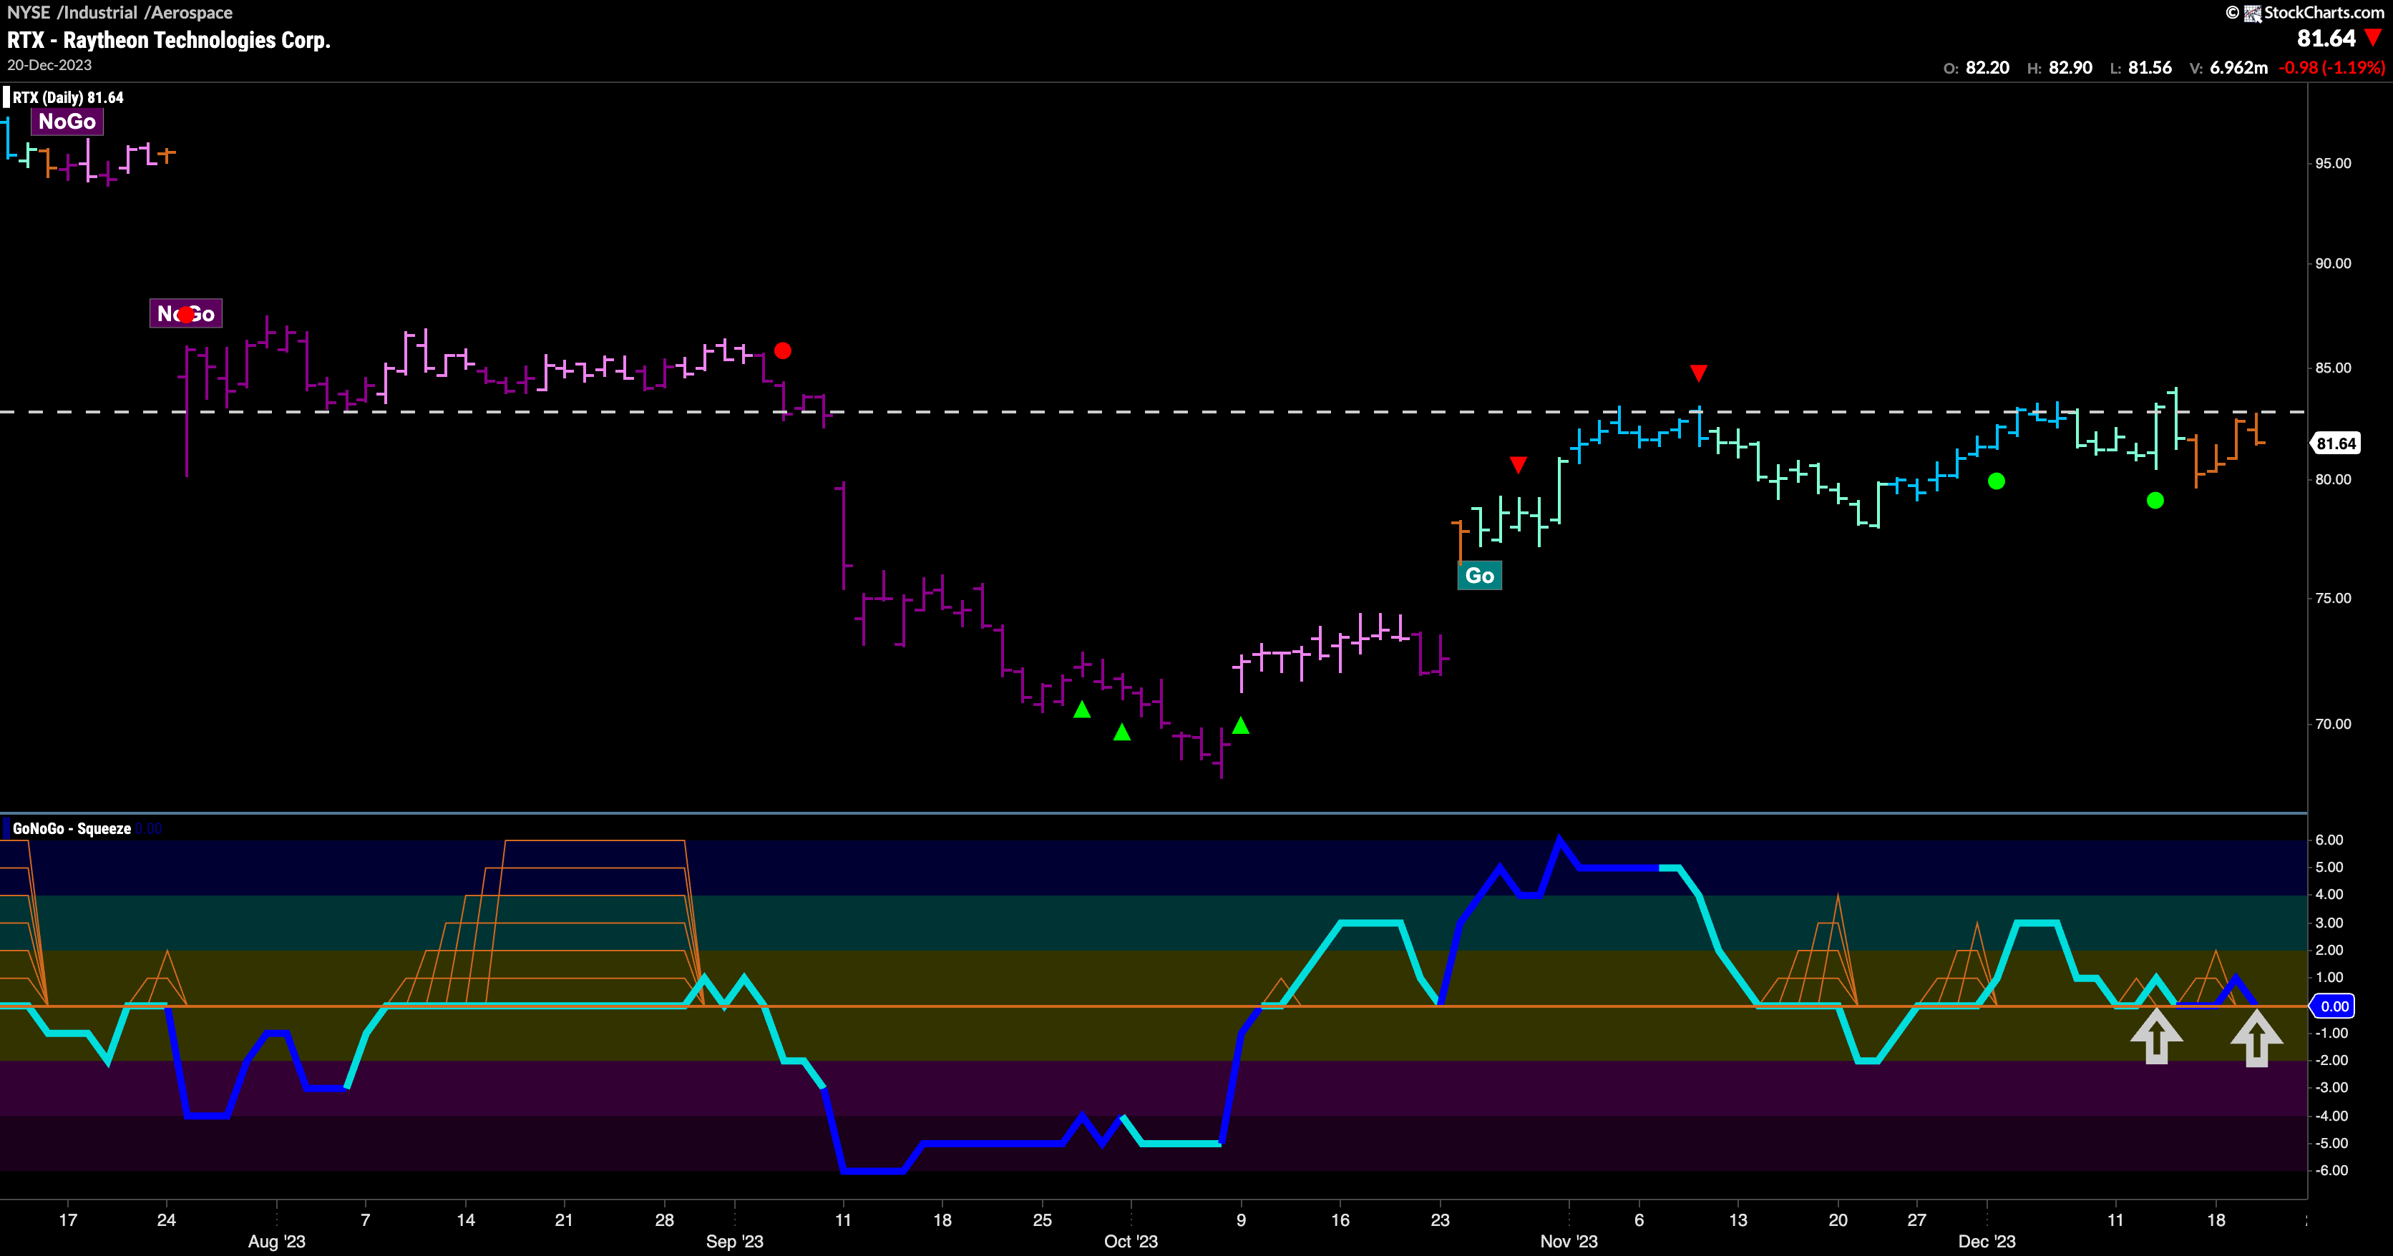Image resolution: width=2393 pixels, height=1256 pixels.
Task: Click the green up triangle near October 9
Action: tap(1241, 725)
